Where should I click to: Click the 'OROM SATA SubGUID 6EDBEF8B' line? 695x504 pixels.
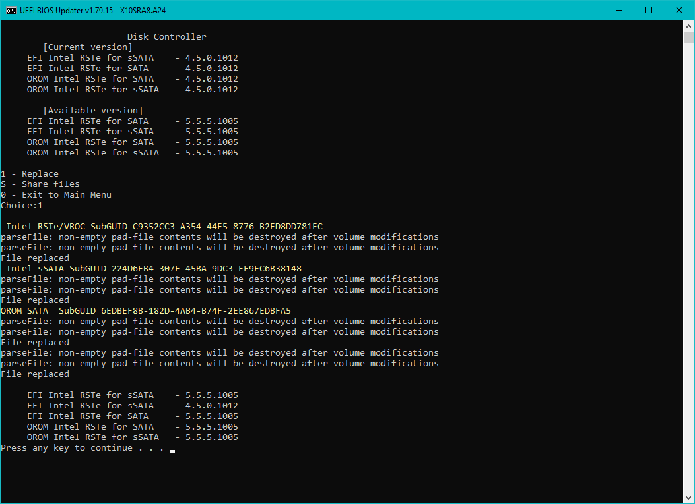click(x=146, y=310)
